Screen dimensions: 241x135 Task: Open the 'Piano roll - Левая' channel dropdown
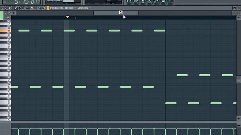click(x=63, y=8)
